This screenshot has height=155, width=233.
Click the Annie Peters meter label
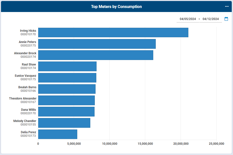(x=27, y=42)
